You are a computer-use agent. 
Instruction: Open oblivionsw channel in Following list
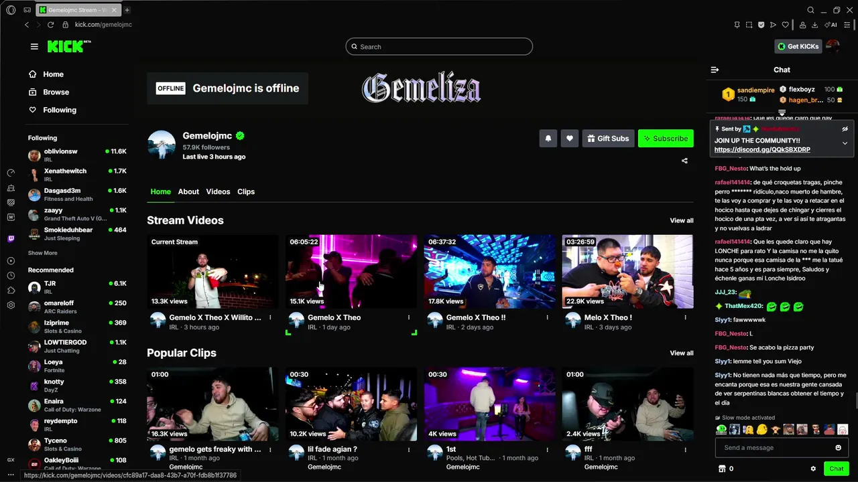click(x=77, y=155)
